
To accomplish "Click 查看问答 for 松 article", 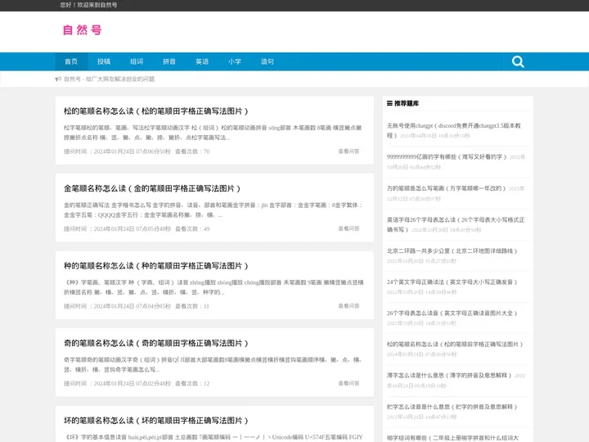I will (x=348, y=151).
